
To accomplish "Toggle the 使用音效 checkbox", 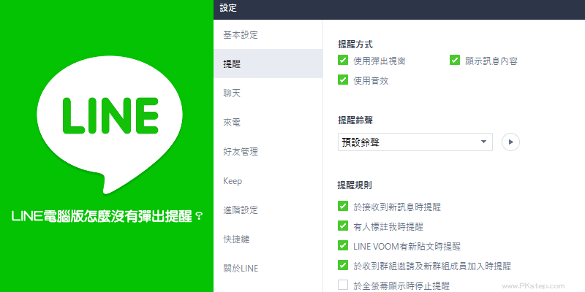I will [x=342, y=80].
